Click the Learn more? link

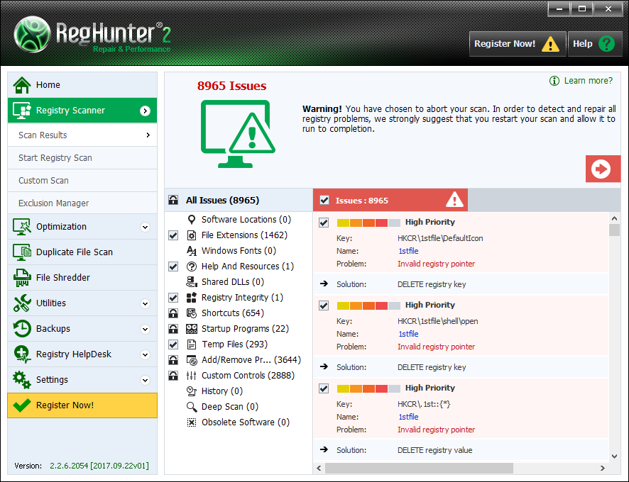coord(588,81)
